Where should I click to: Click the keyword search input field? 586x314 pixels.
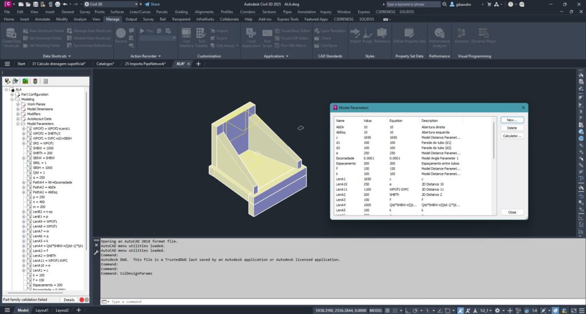413,4
